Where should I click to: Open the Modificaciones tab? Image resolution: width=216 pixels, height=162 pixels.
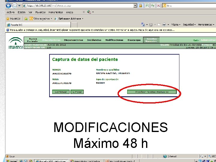[114, 40]
